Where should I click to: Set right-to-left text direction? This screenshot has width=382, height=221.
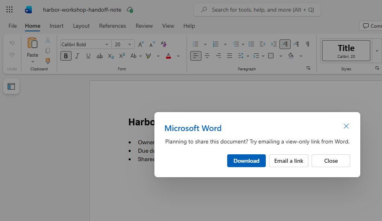pos(296,44)
